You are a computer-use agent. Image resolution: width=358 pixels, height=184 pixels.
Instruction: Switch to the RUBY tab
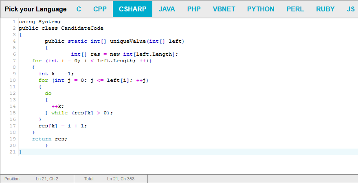(x=325, y=9)
